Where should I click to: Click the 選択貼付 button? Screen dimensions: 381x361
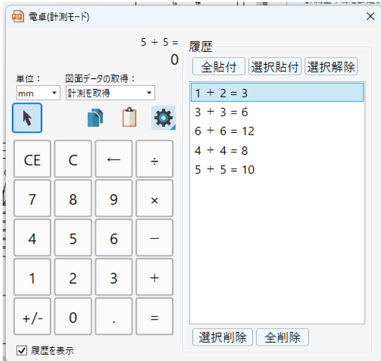[x=275, y=67]
